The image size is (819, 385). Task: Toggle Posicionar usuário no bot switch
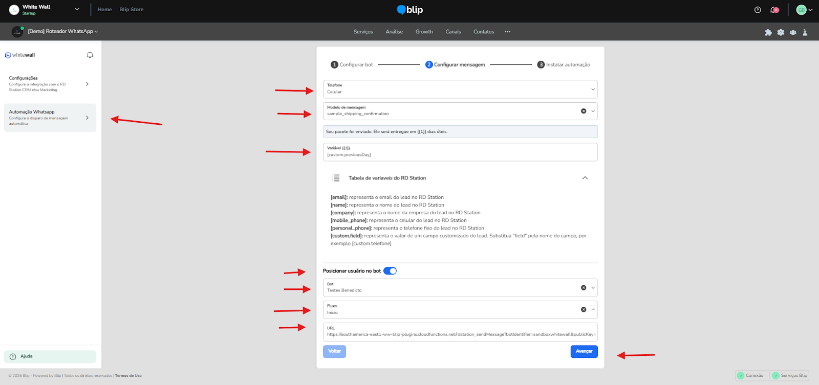click(390, 271)
